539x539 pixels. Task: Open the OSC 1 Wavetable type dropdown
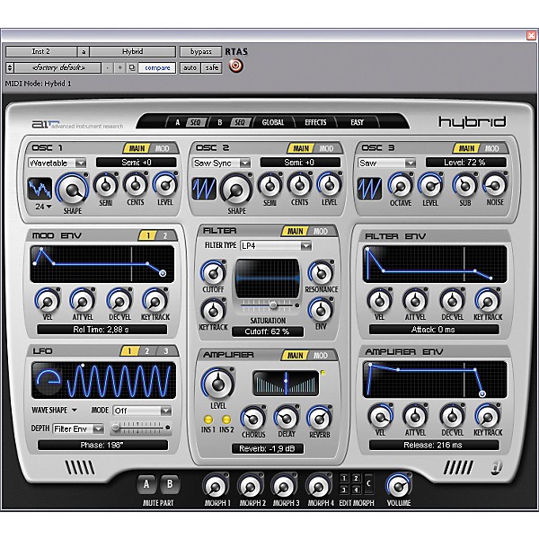pyautogui.click(x=56, y=163)
